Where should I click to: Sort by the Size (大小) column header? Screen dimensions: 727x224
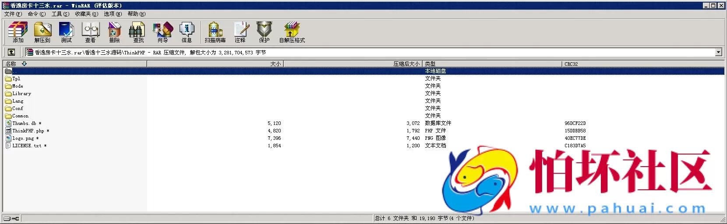coord(215,64)
